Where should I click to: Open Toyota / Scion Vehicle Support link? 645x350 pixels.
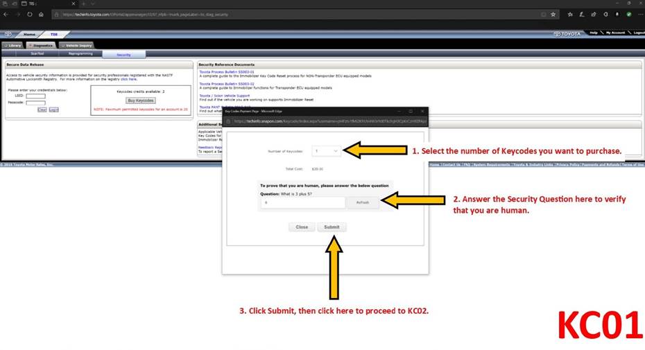pyautogui.click(x=225, y=96)
